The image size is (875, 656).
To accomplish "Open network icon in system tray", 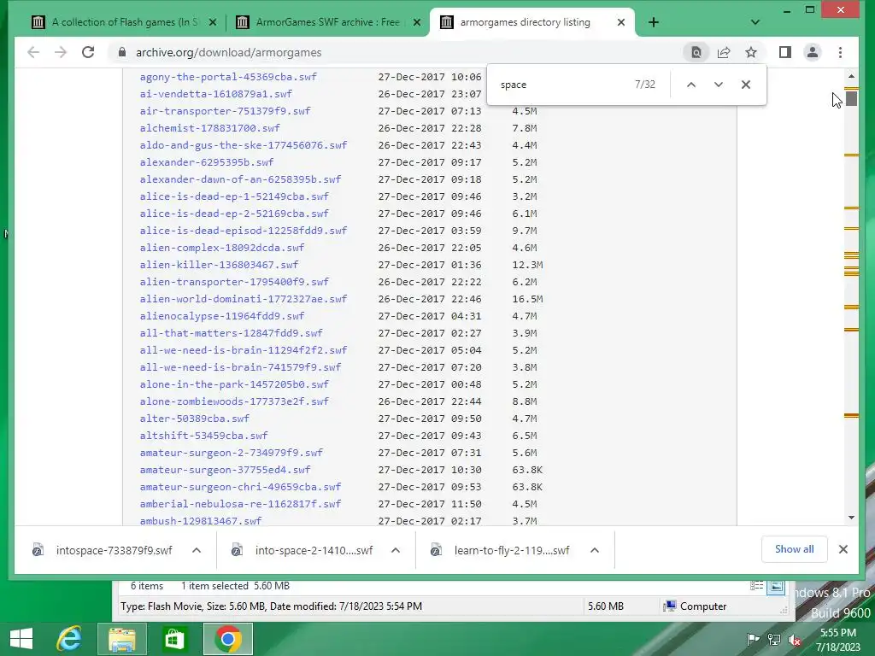I will coord(774,639).
